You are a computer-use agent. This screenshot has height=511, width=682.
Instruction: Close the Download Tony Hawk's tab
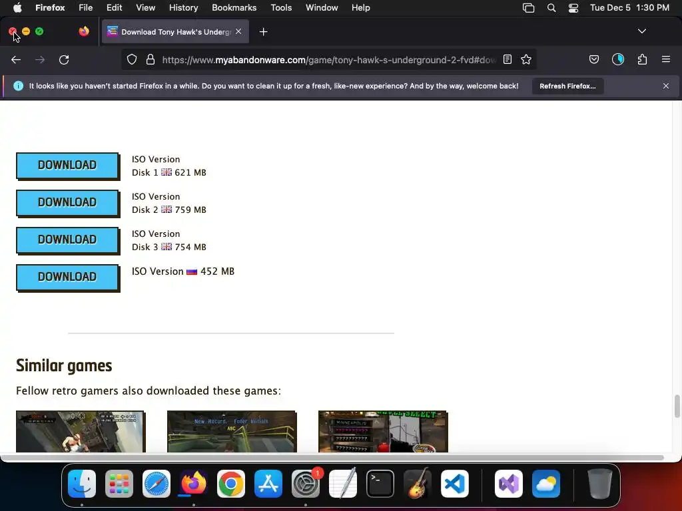click(x=238, y=31)
